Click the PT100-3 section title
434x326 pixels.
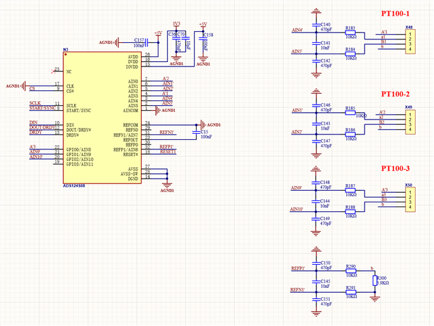395,168
